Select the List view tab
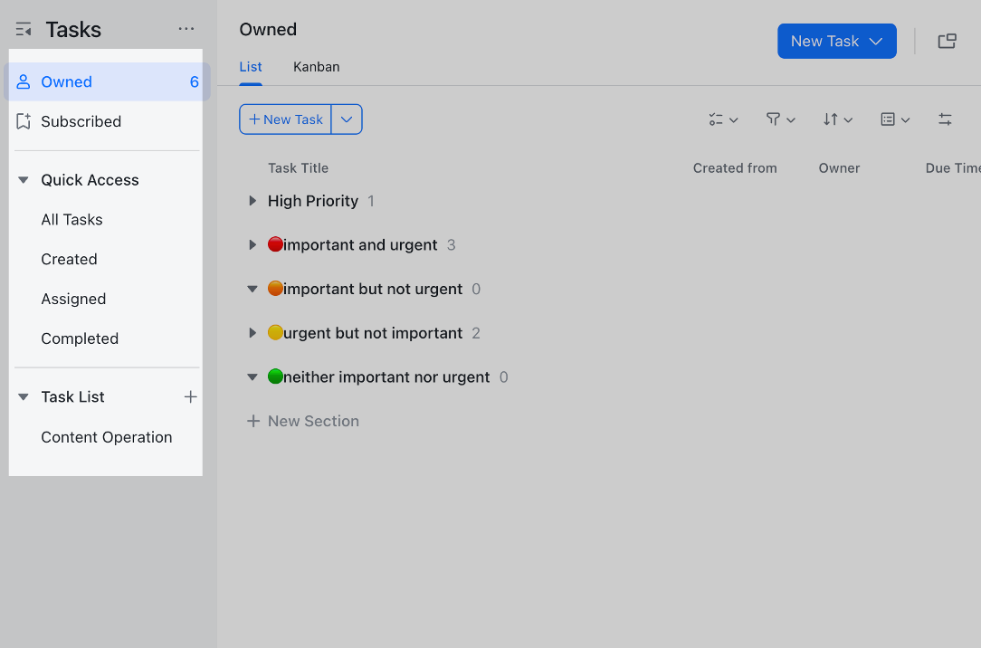Viewport: 981px width, 648px height. click(x=250, y=66)
